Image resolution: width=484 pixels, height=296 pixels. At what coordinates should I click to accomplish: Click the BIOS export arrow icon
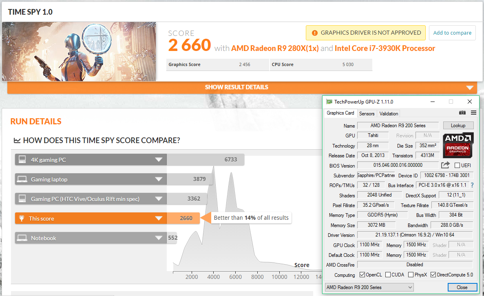[445, 165]
